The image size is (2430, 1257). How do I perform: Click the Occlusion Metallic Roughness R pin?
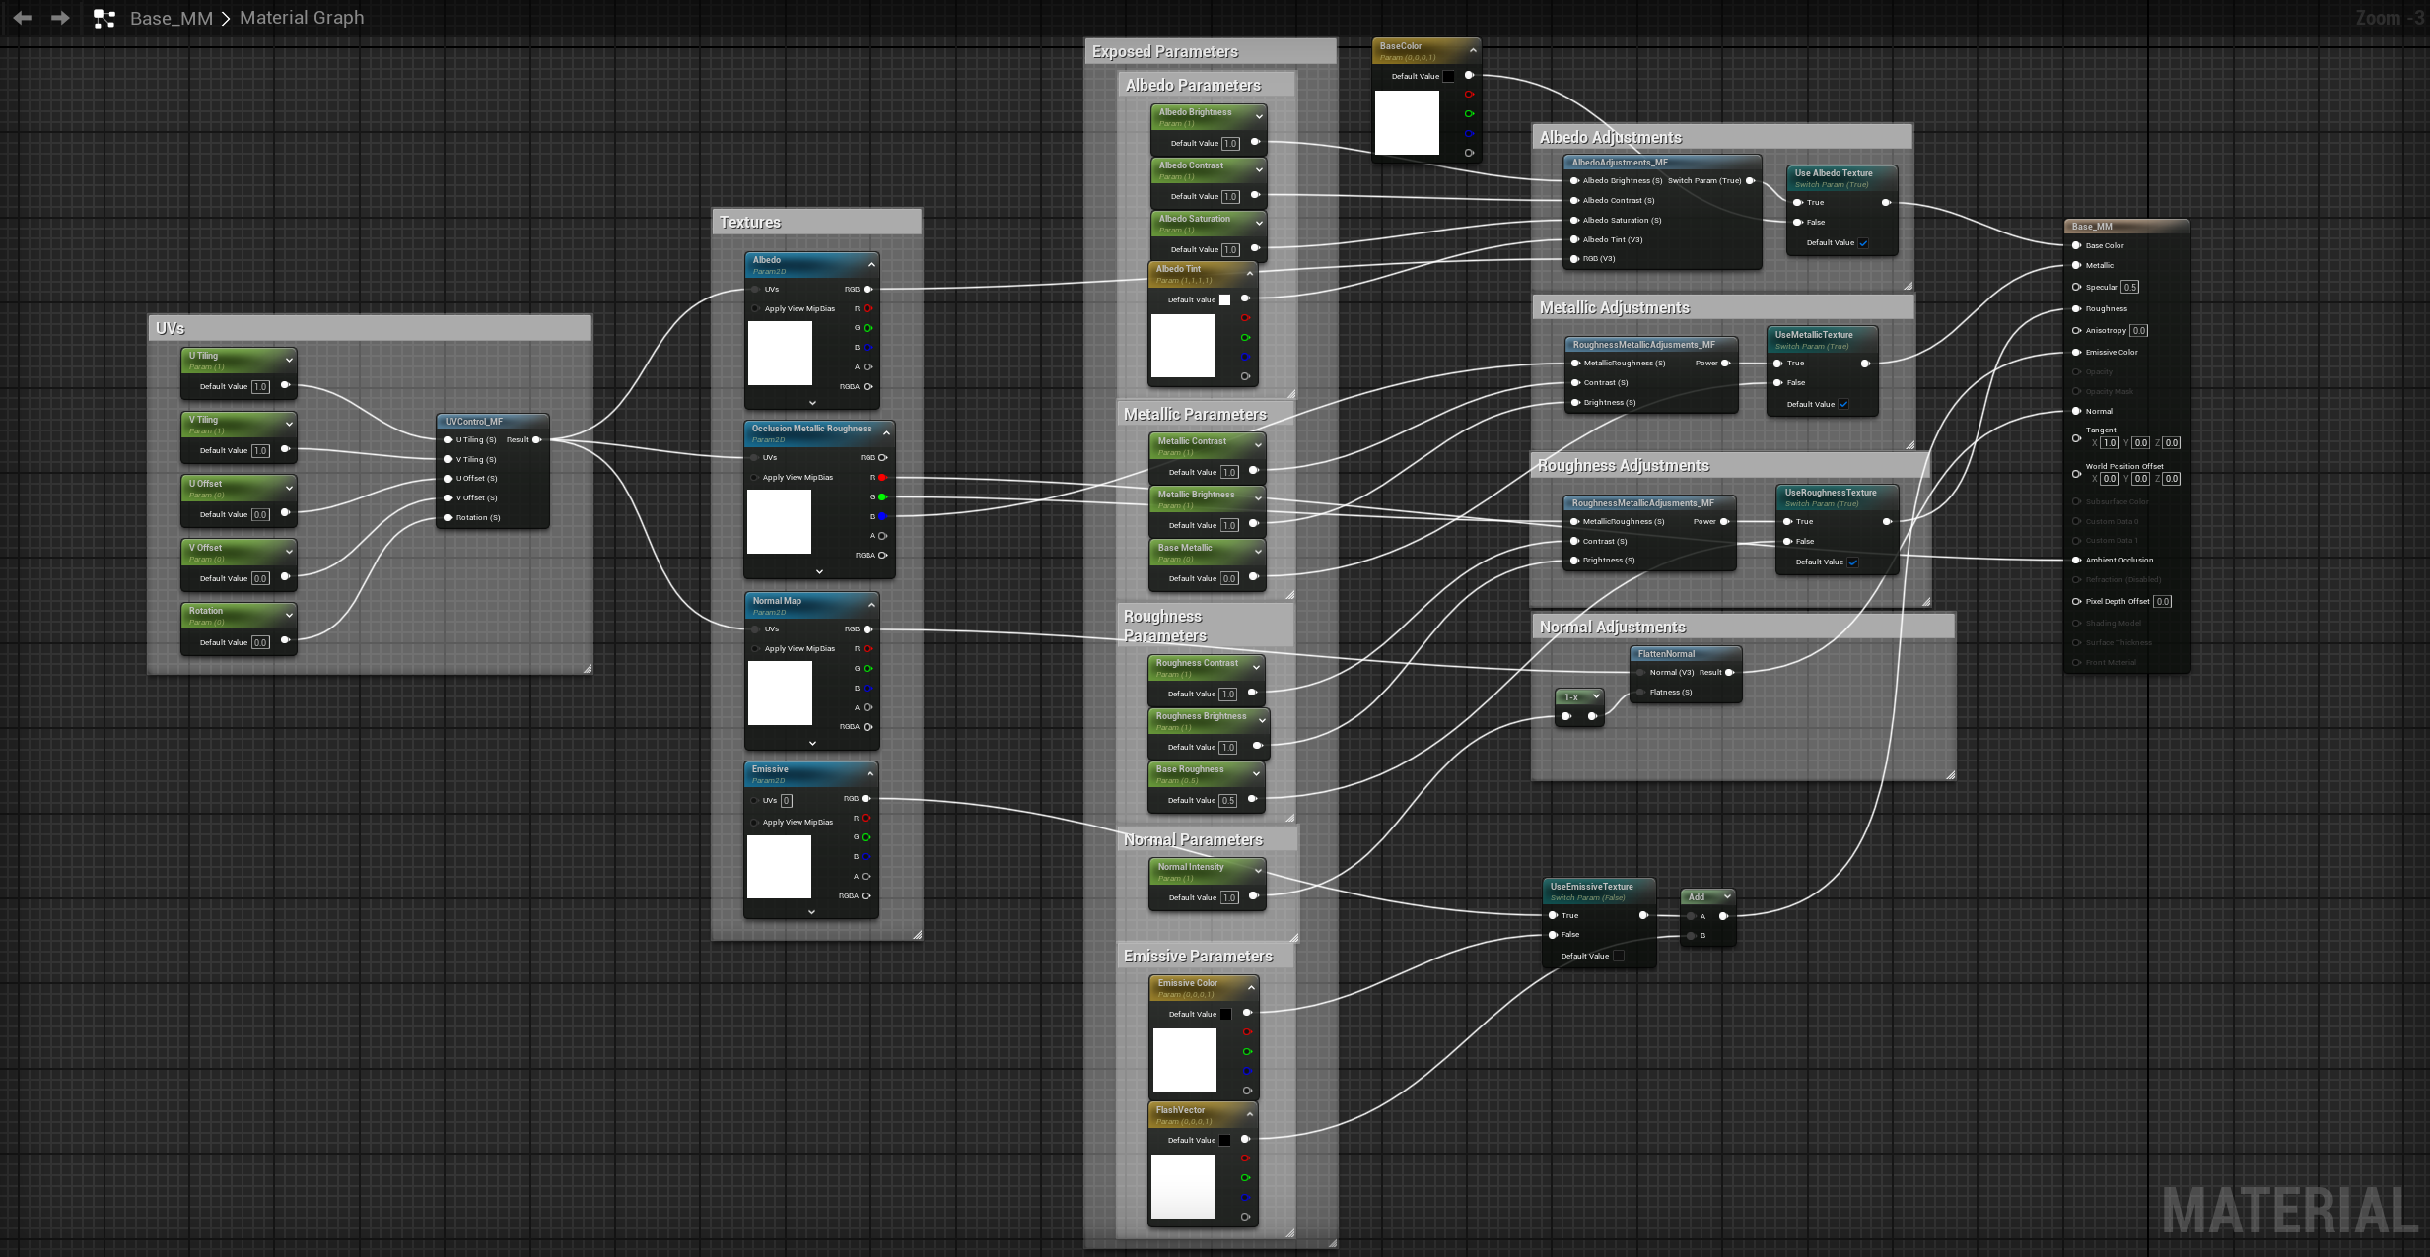tap(882, 477)
